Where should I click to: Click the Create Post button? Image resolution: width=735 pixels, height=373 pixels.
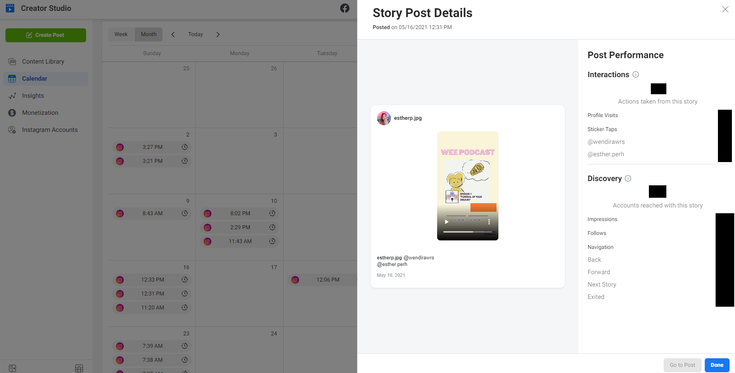tap(46, 35)
